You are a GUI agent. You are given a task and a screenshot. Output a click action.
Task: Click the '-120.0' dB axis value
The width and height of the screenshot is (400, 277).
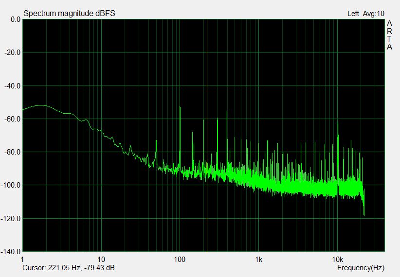(11, 219)
